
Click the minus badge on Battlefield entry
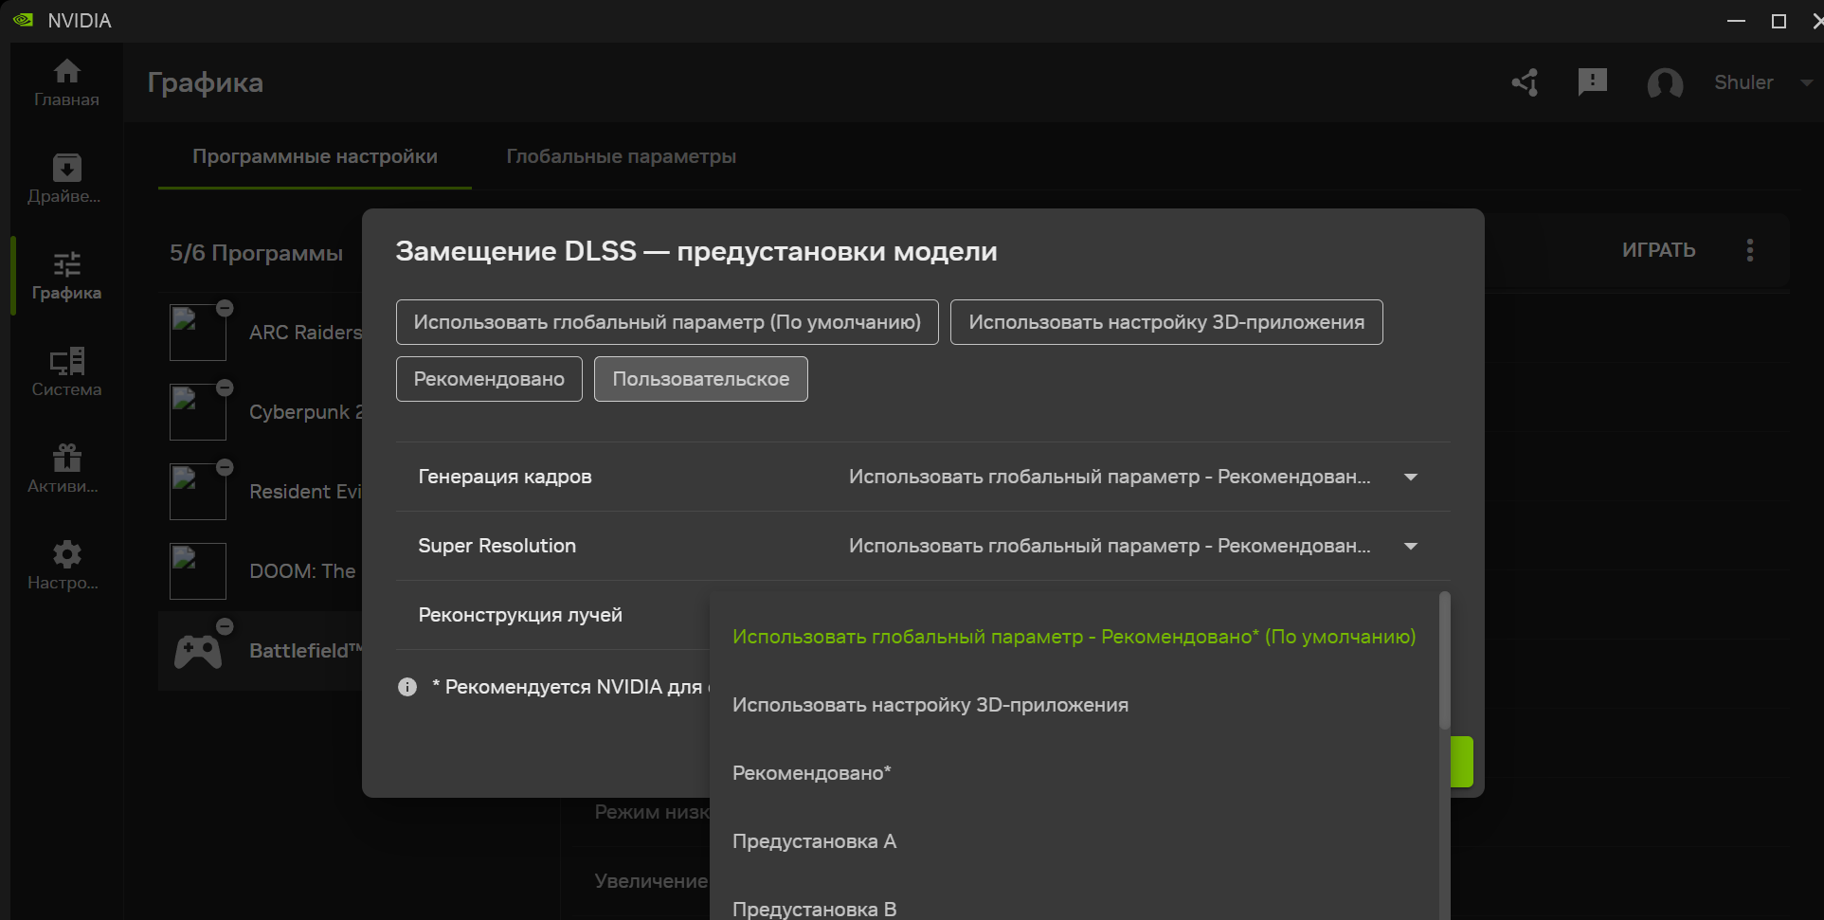[x=225, y=625]
